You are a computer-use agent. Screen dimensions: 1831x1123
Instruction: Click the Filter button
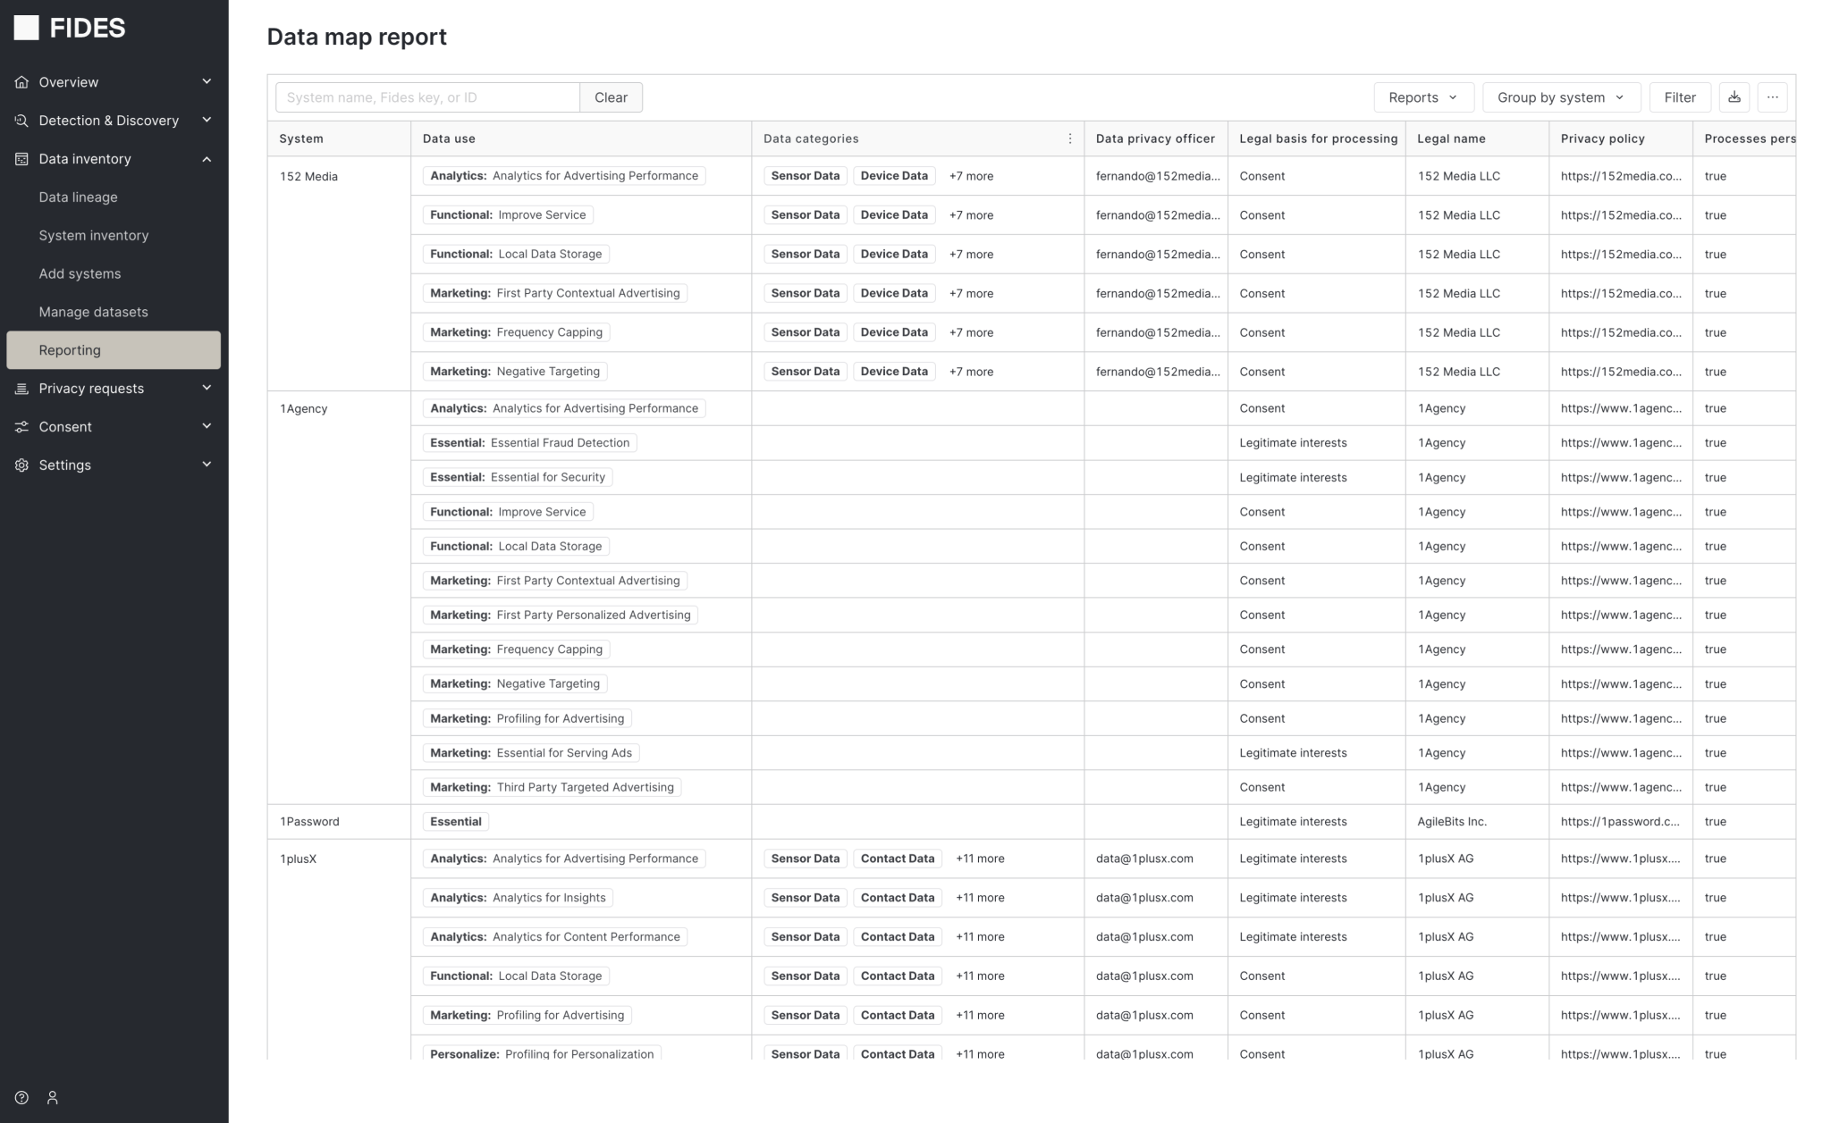coord(1679,97)
